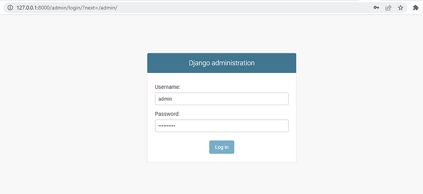The width and height of the screenshot is (423, 194).
Task: Bookmark this page with the star icon
Action: 401,8
